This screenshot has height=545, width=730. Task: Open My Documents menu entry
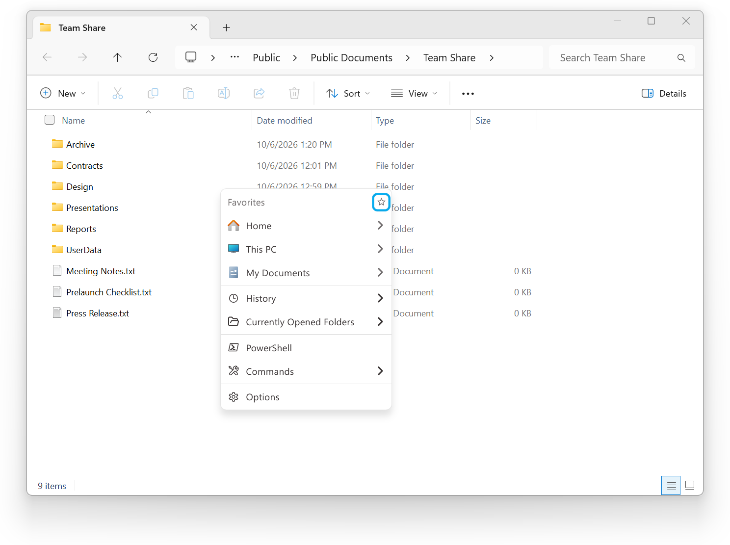click(306, 273)
